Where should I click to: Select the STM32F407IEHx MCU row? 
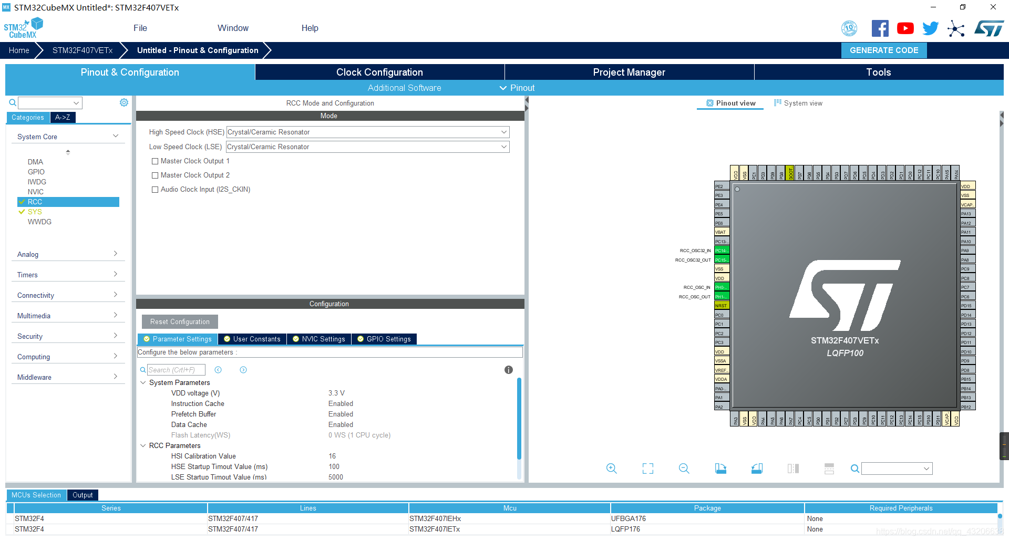[502, 519]
